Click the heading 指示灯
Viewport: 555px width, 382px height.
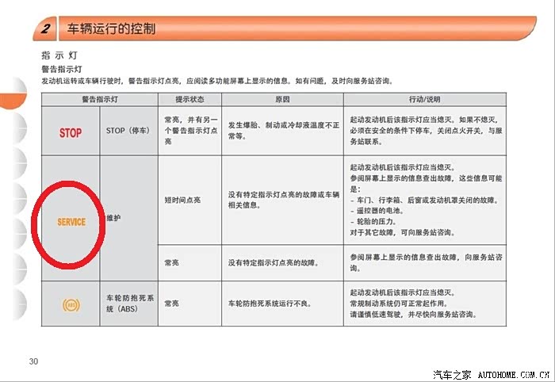coord(59,55)
